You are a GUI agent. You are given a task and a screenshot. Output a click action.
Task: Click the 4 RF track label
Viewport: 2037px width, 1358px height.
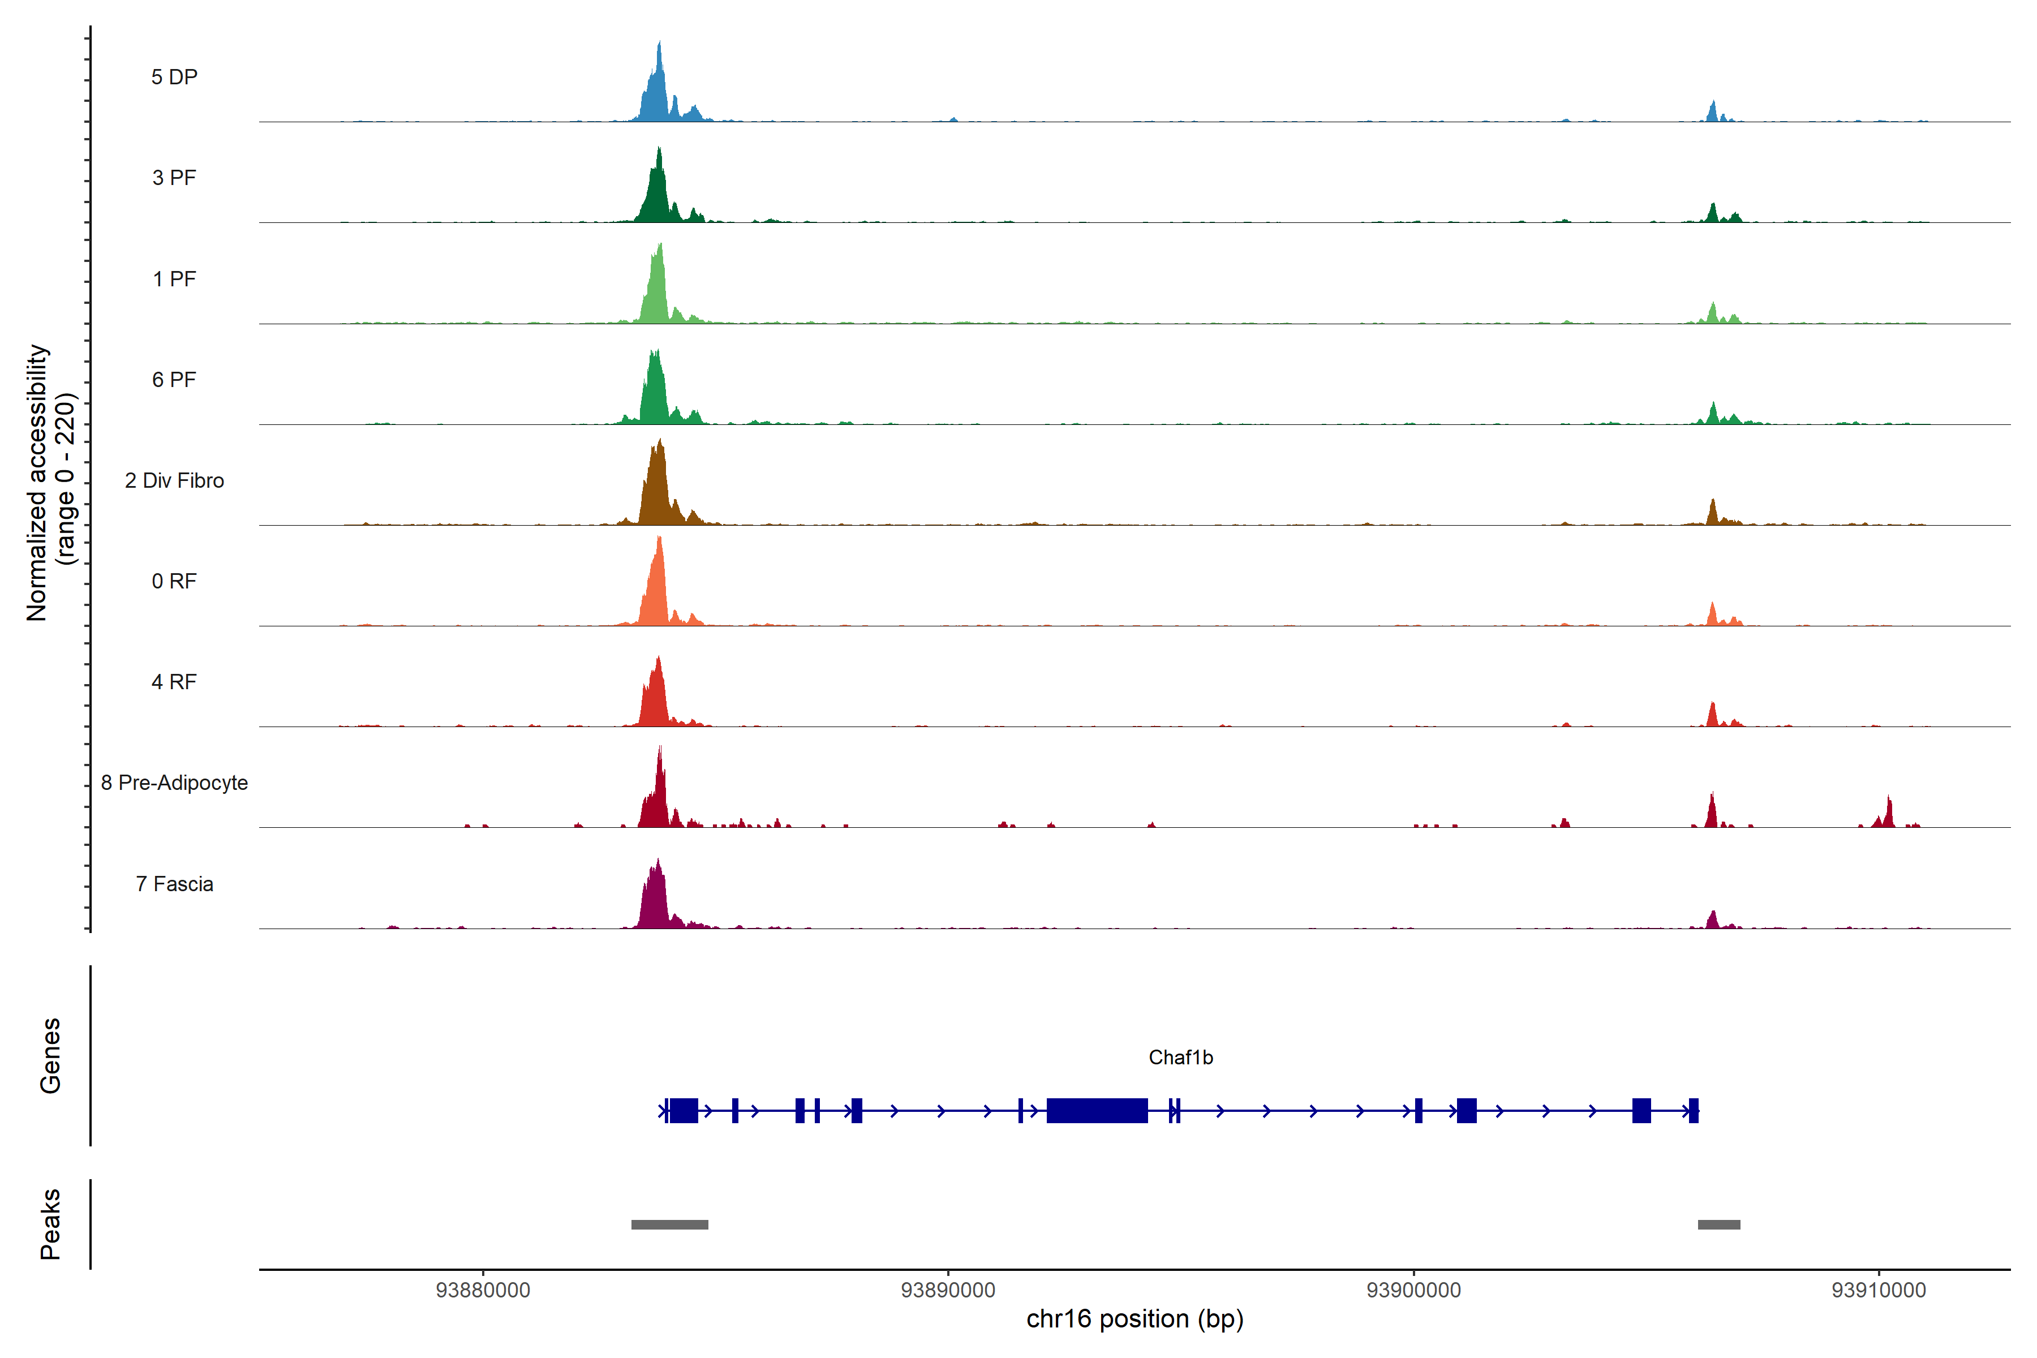pyautogui.click(x=174, y=682)
